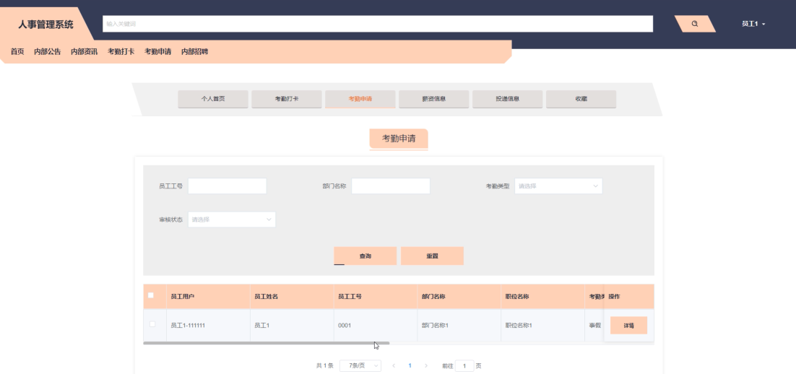Click the previous page arrow
Viewport: 796px width, 374px height.
(394, 365)
